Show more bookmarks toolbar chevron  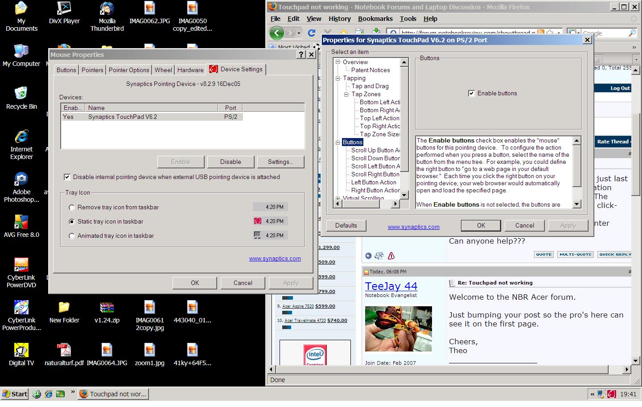[x=634, y=47]
